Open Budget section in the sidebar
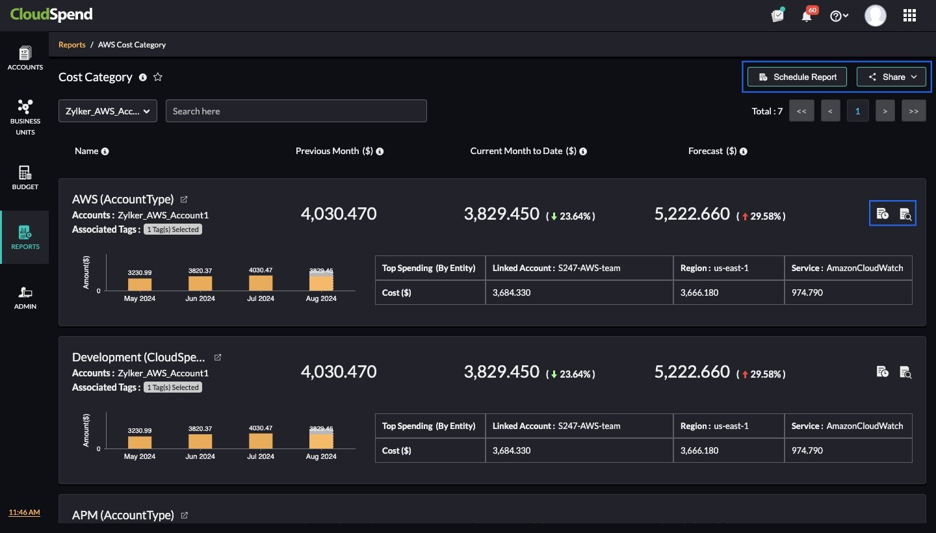The image size is (936, 533). pos(25,177)
